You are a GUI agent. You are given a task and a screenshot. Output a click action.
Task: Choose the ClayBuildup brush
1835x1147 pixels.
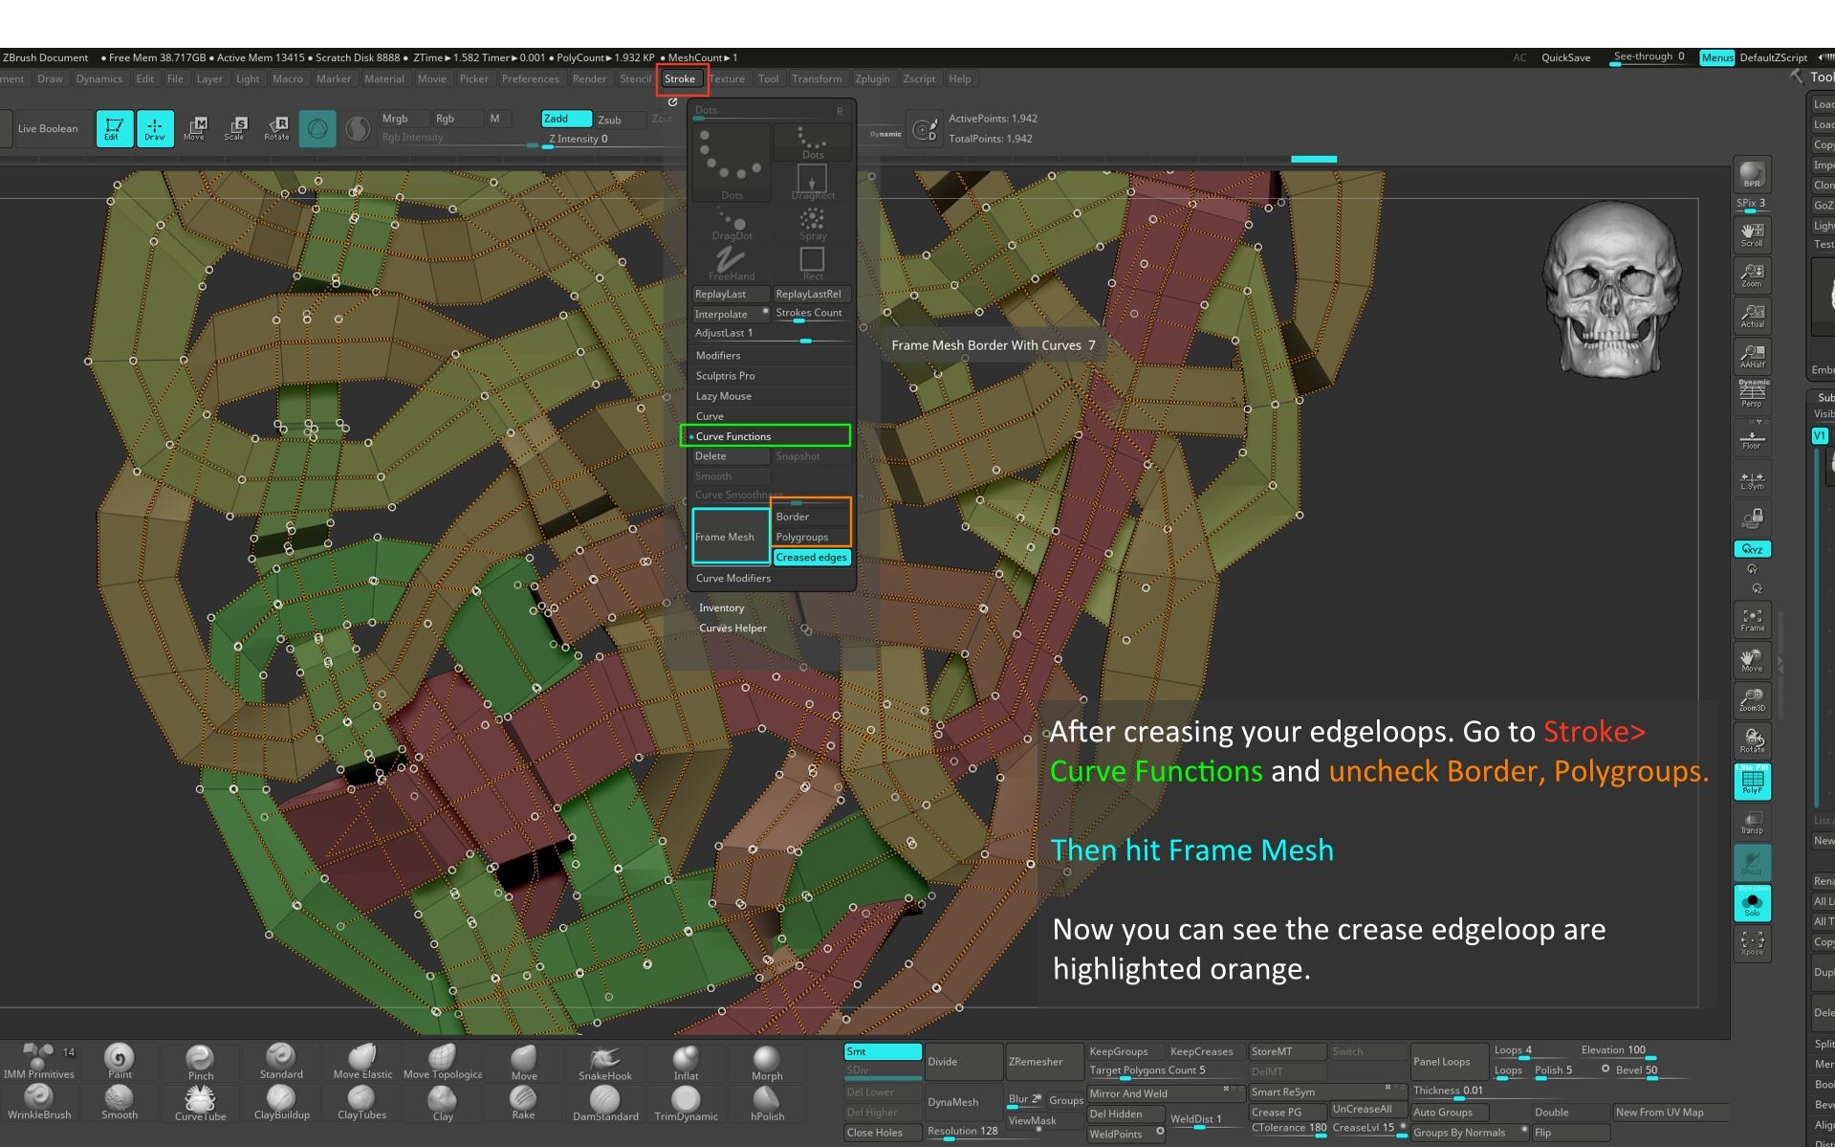(x=281, y=1103)
